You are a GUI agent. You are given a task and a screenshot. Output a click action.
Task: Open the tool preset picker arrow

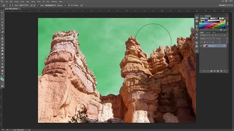[x=6, y=5]
